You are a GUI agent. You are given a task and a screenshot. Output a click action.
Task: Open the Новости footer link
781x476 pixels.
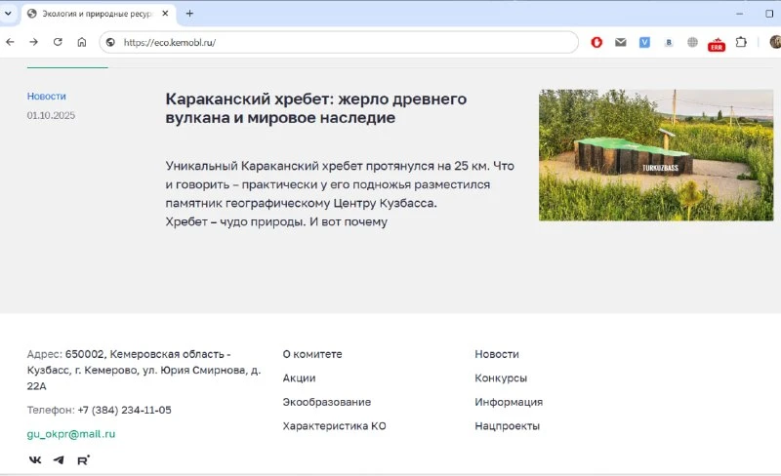(497, 354)
